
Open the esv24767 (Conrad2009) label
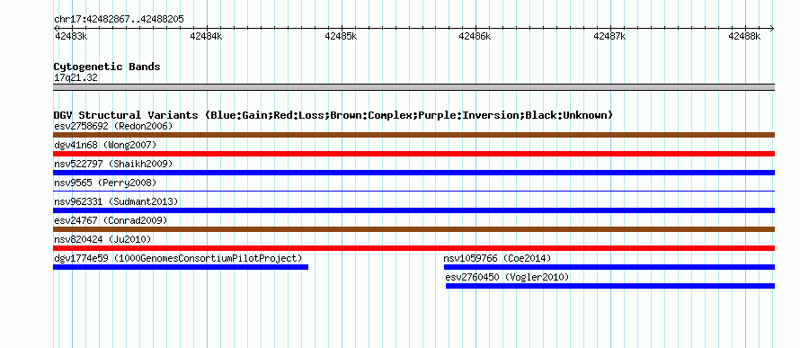tap(111, 220)
